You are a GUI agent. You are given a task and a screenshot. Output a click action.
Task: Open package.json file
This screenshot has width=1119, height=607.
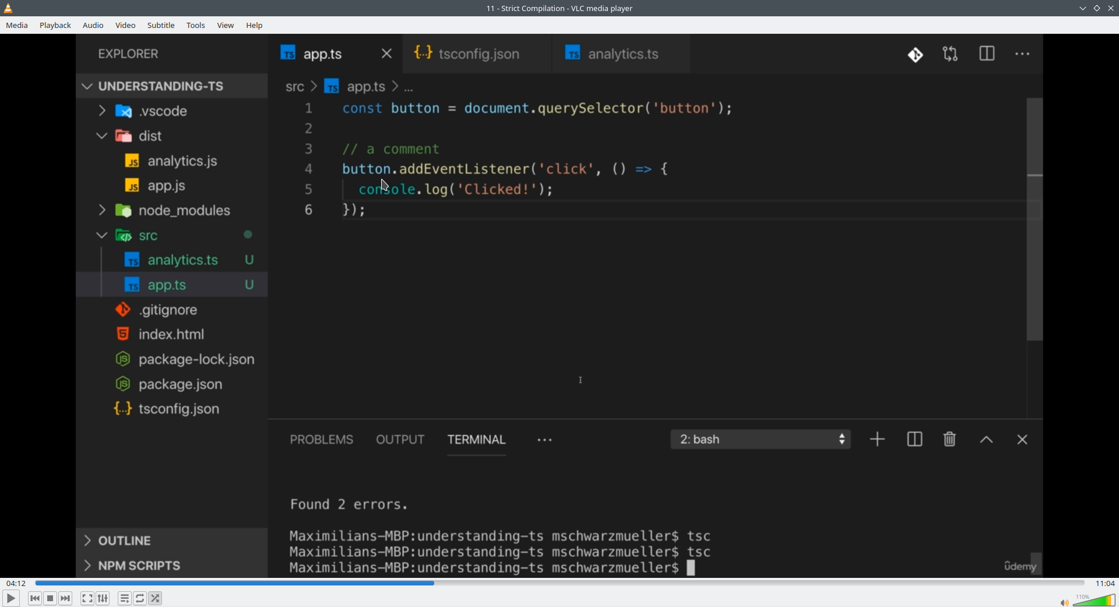point(172,385)
